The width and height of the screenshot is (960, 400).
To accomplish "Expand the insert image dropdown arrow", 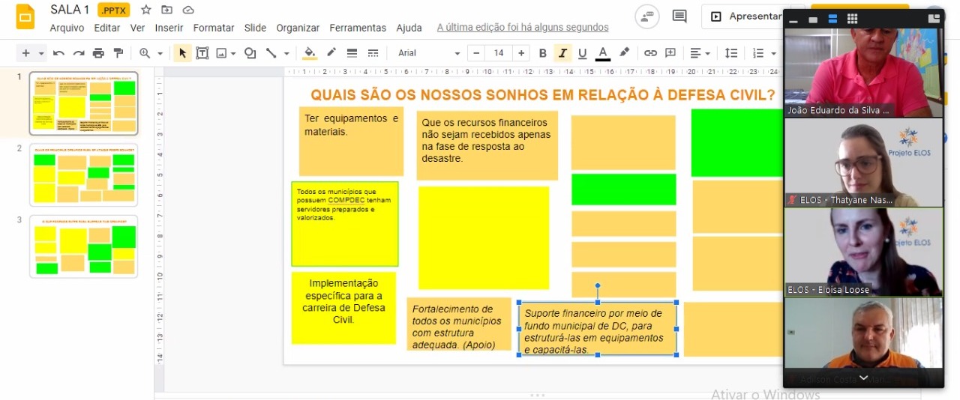I will coord(233,53).
